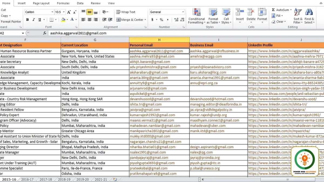Image resolution: width=324 pixels, height=182 pixels.
Task: Apply the Fill Color bucket
Action: pos(63,20)
